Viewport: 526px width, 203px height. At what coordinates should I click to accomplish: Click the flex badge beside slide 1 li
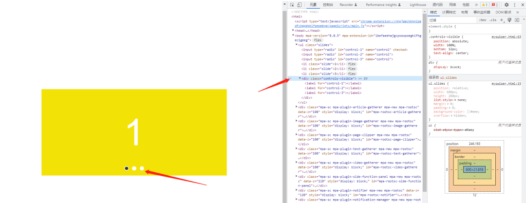[x=352, y=64]
